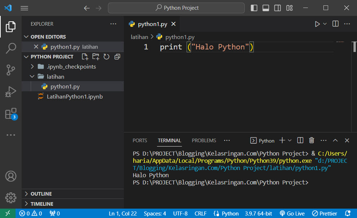Open the run button dropdown arrow
Screen dimensions: 357x218
pos(325,24)
